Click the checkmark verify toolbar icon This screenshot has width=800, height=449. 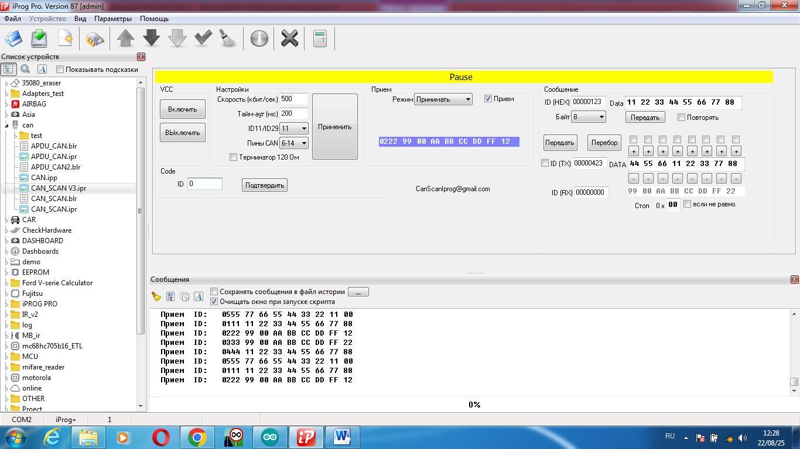[x=203, y=39]
